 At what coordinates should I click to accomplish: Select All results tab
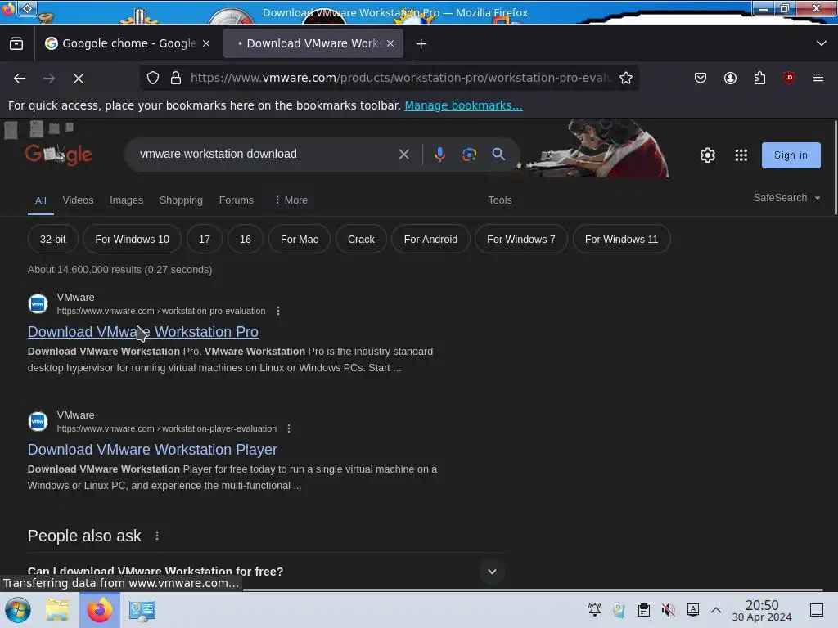point(41,201)
